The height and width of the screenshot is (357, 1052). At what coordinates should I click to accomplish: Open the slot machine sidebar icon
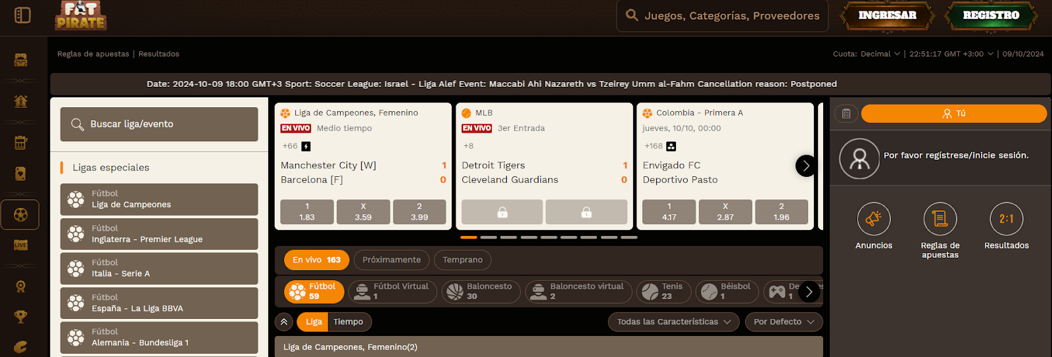coord(20,142)
